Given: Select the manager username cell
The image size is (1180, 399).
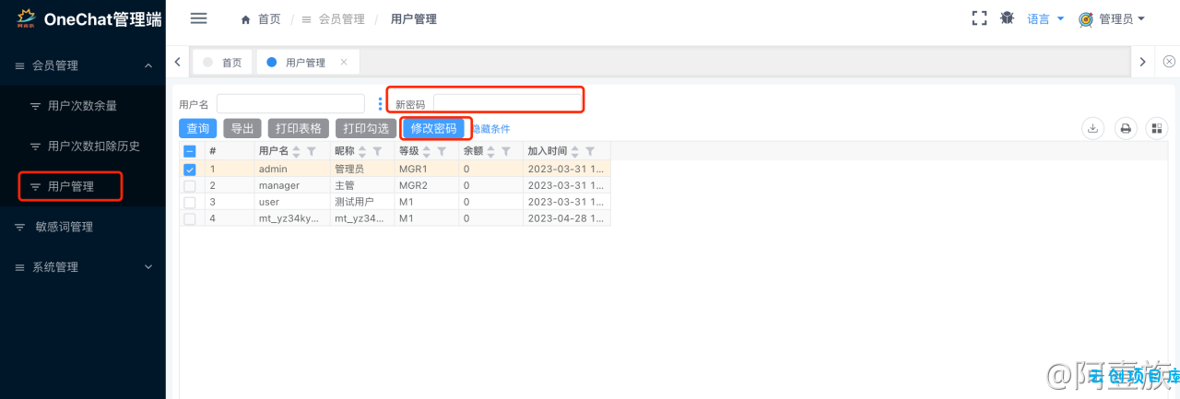Looking at the screenshot, I should pos(293,185).
